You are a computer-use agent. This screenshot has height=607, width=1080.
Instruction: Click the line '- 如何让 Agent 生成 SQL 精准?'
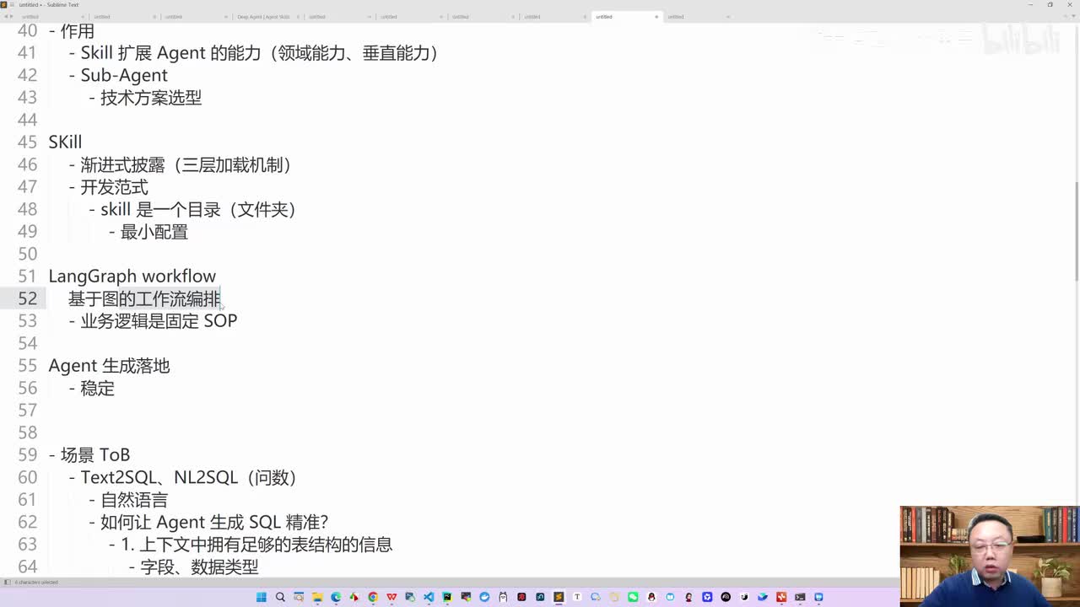(x=208, y=522)
